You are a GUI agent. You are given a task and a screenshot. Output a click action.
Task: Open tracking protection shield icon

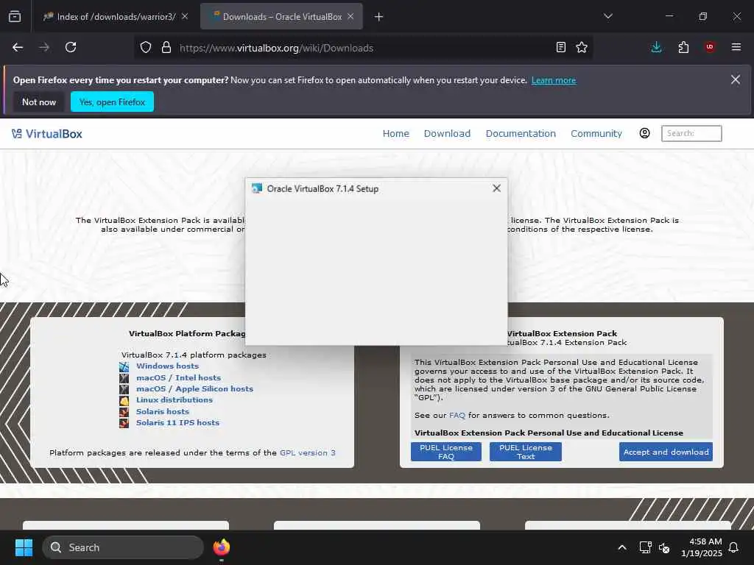pos(146,48)
